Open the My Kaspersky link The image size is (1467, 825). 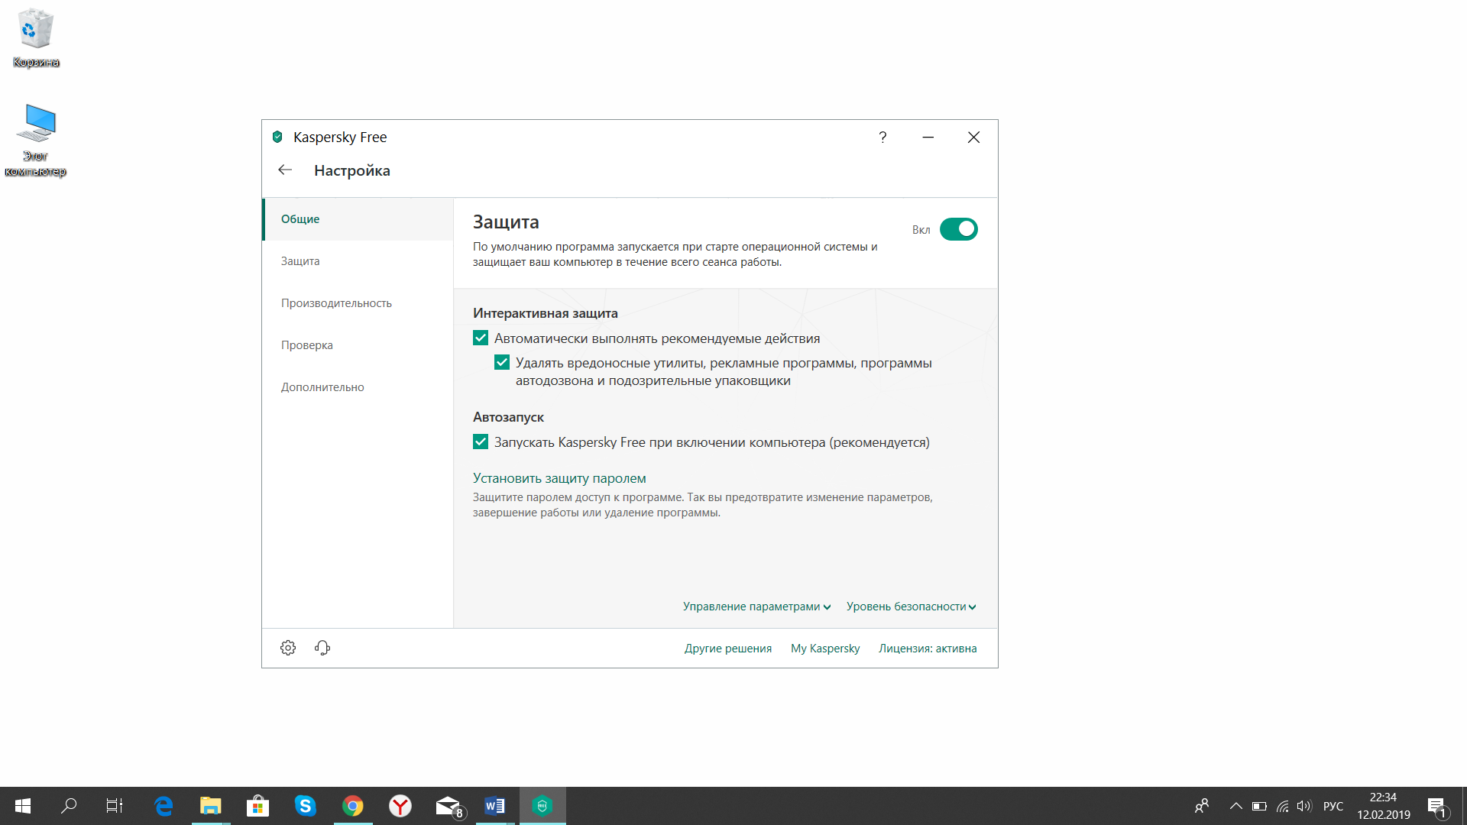[825, 649]
